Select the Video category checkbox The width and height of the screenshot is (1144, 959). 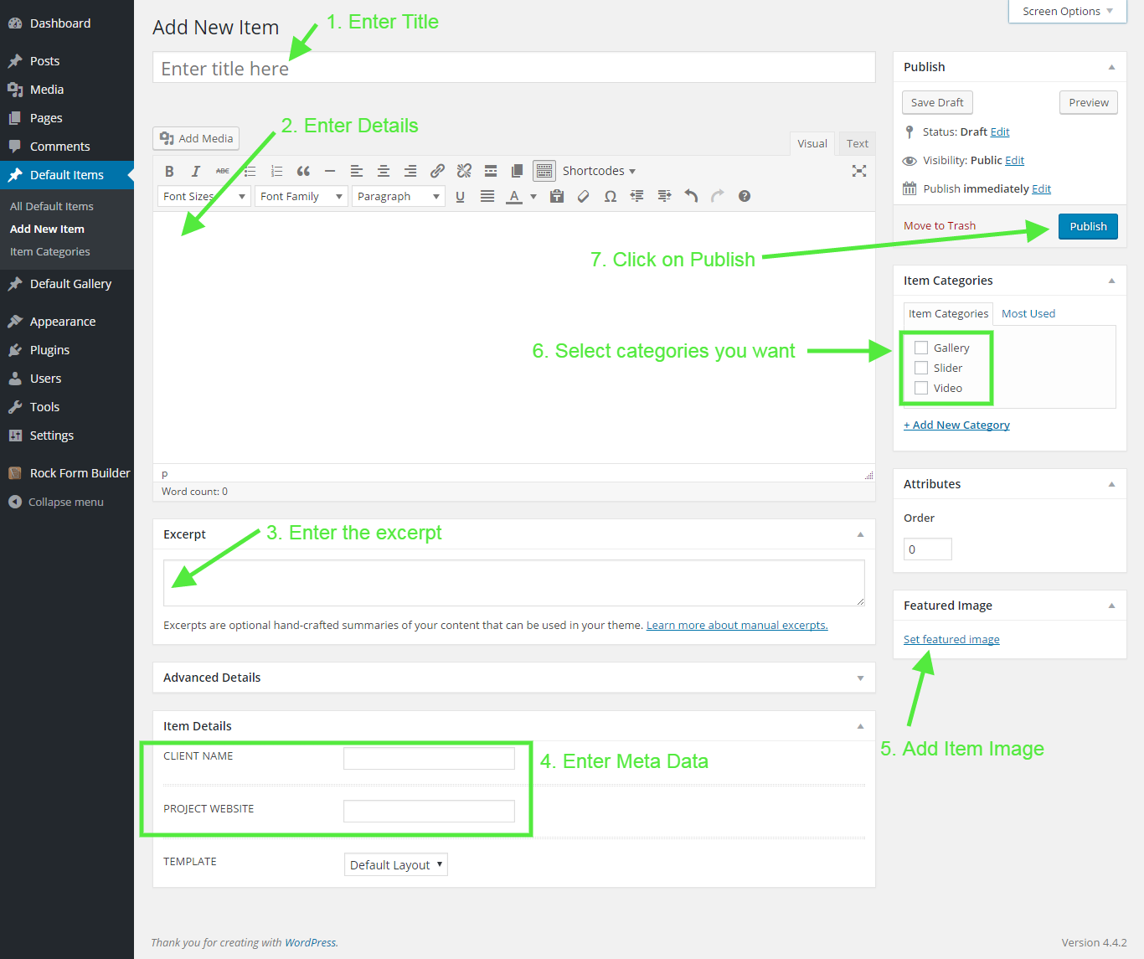coord(921,388)
